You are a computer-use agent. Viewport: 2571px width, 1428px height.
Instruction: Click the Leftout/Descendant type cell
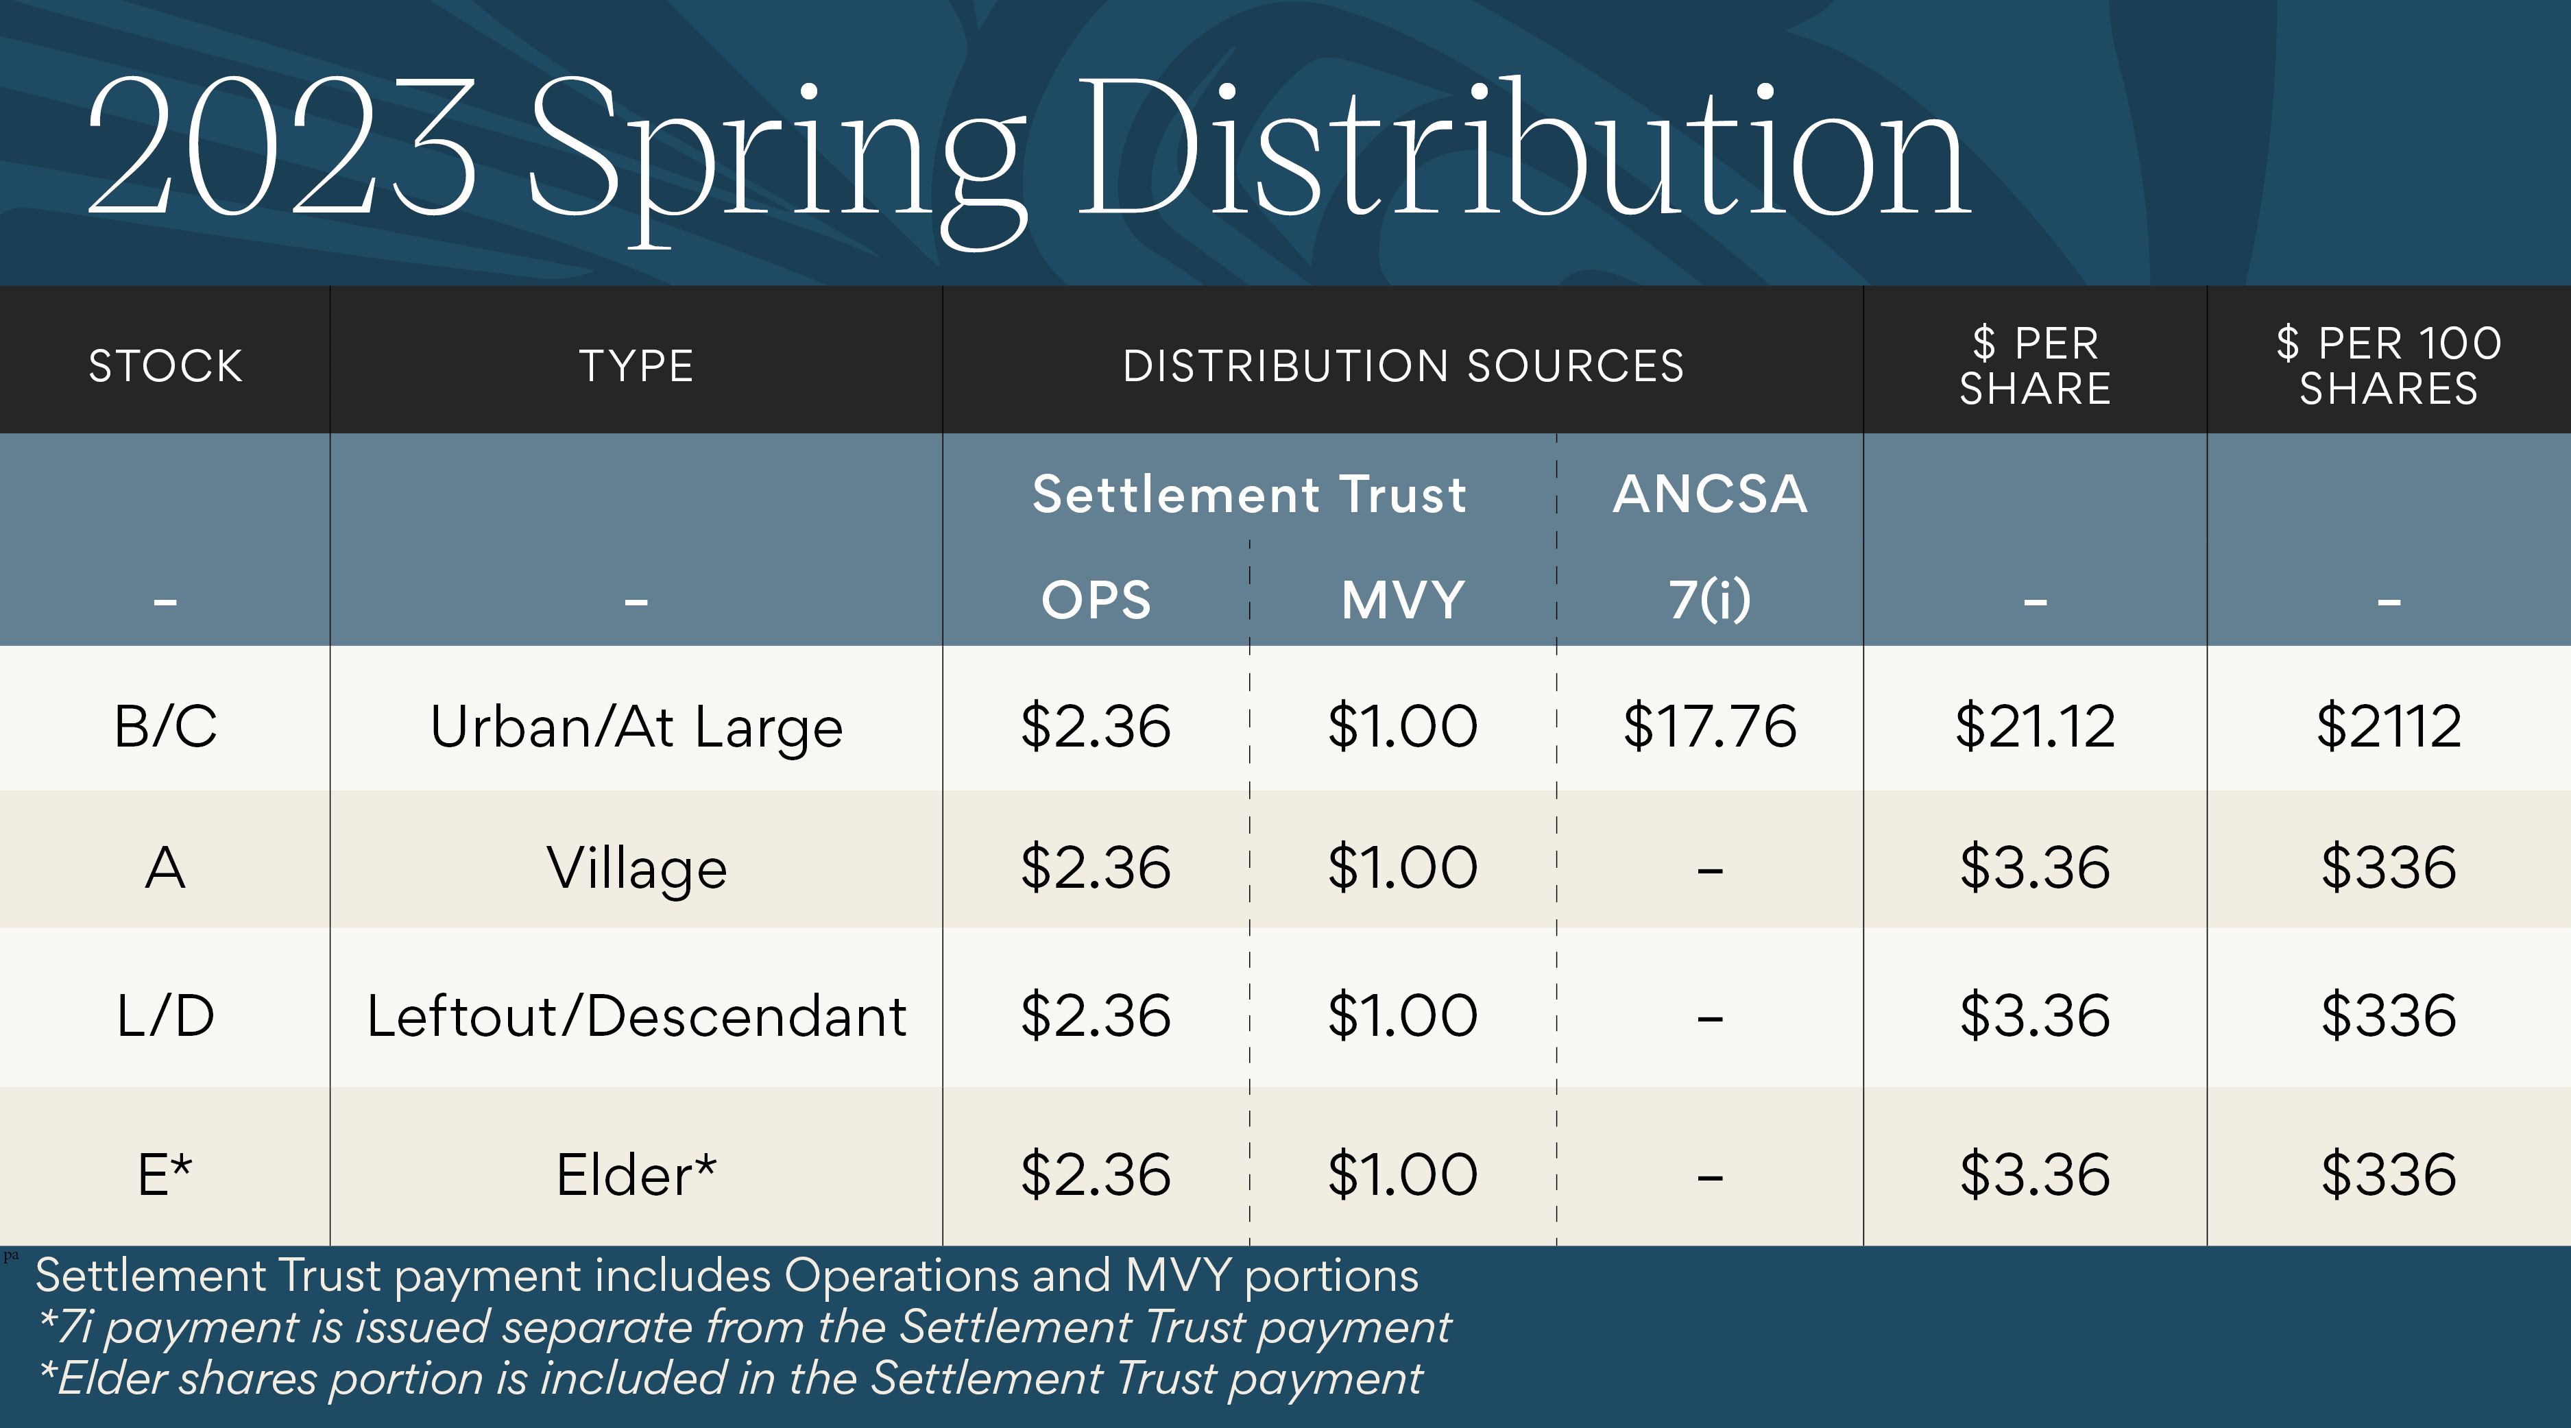[636, 1016]
